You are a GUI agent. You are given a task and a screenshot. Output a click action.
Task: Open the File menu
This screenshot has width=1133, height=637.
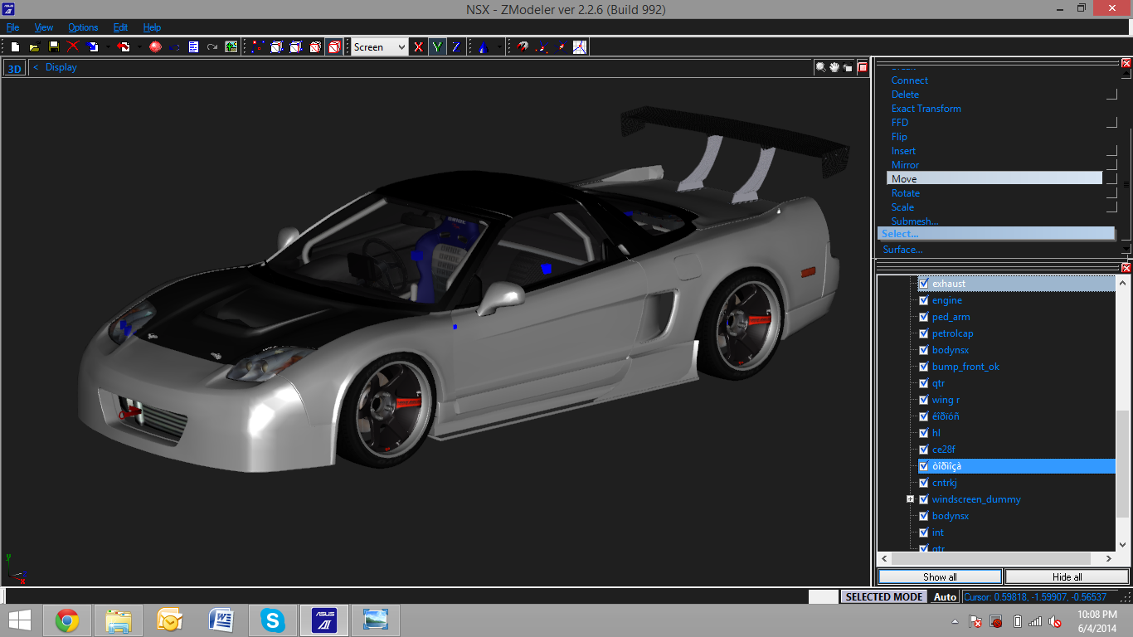click(12, 27)
